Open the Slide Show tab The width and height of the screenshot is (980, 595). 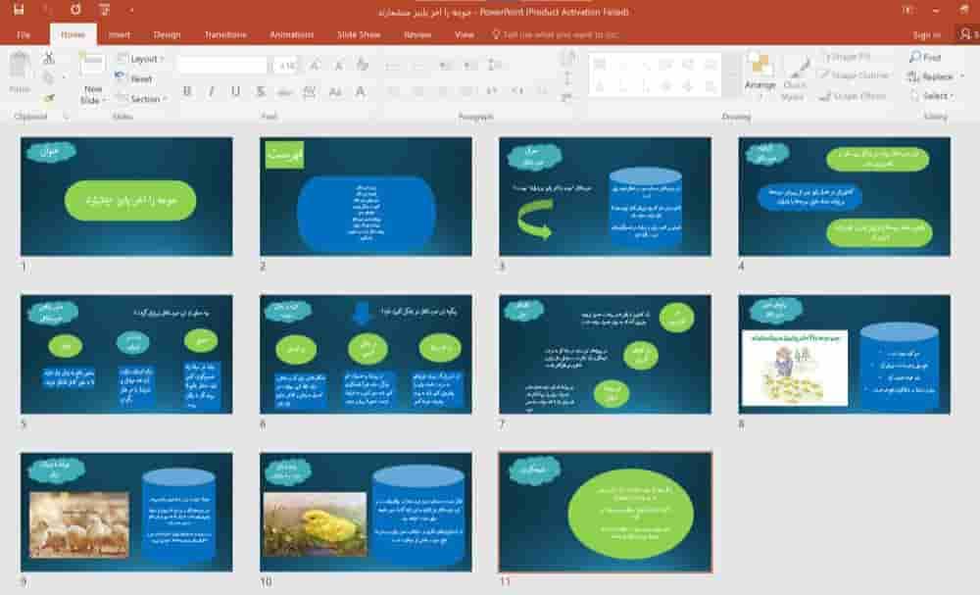click(x=359, y=35)
